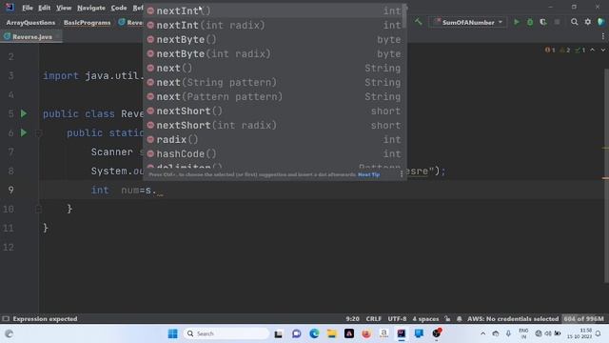Open notifications bell in status bar
This screenshot has height=343, width=609.
click(460, 318)
